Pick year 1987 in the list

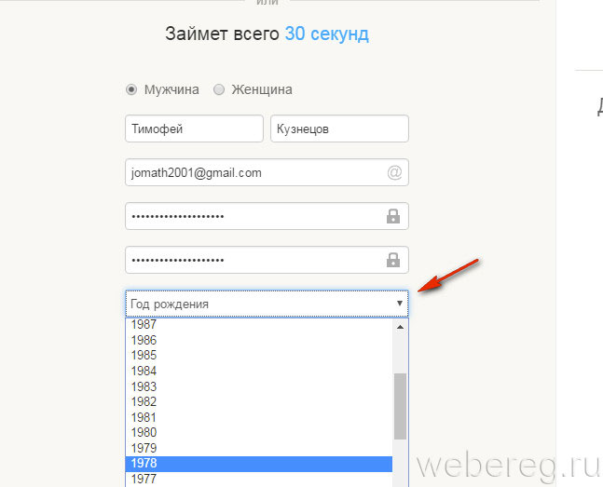[258, 325]
